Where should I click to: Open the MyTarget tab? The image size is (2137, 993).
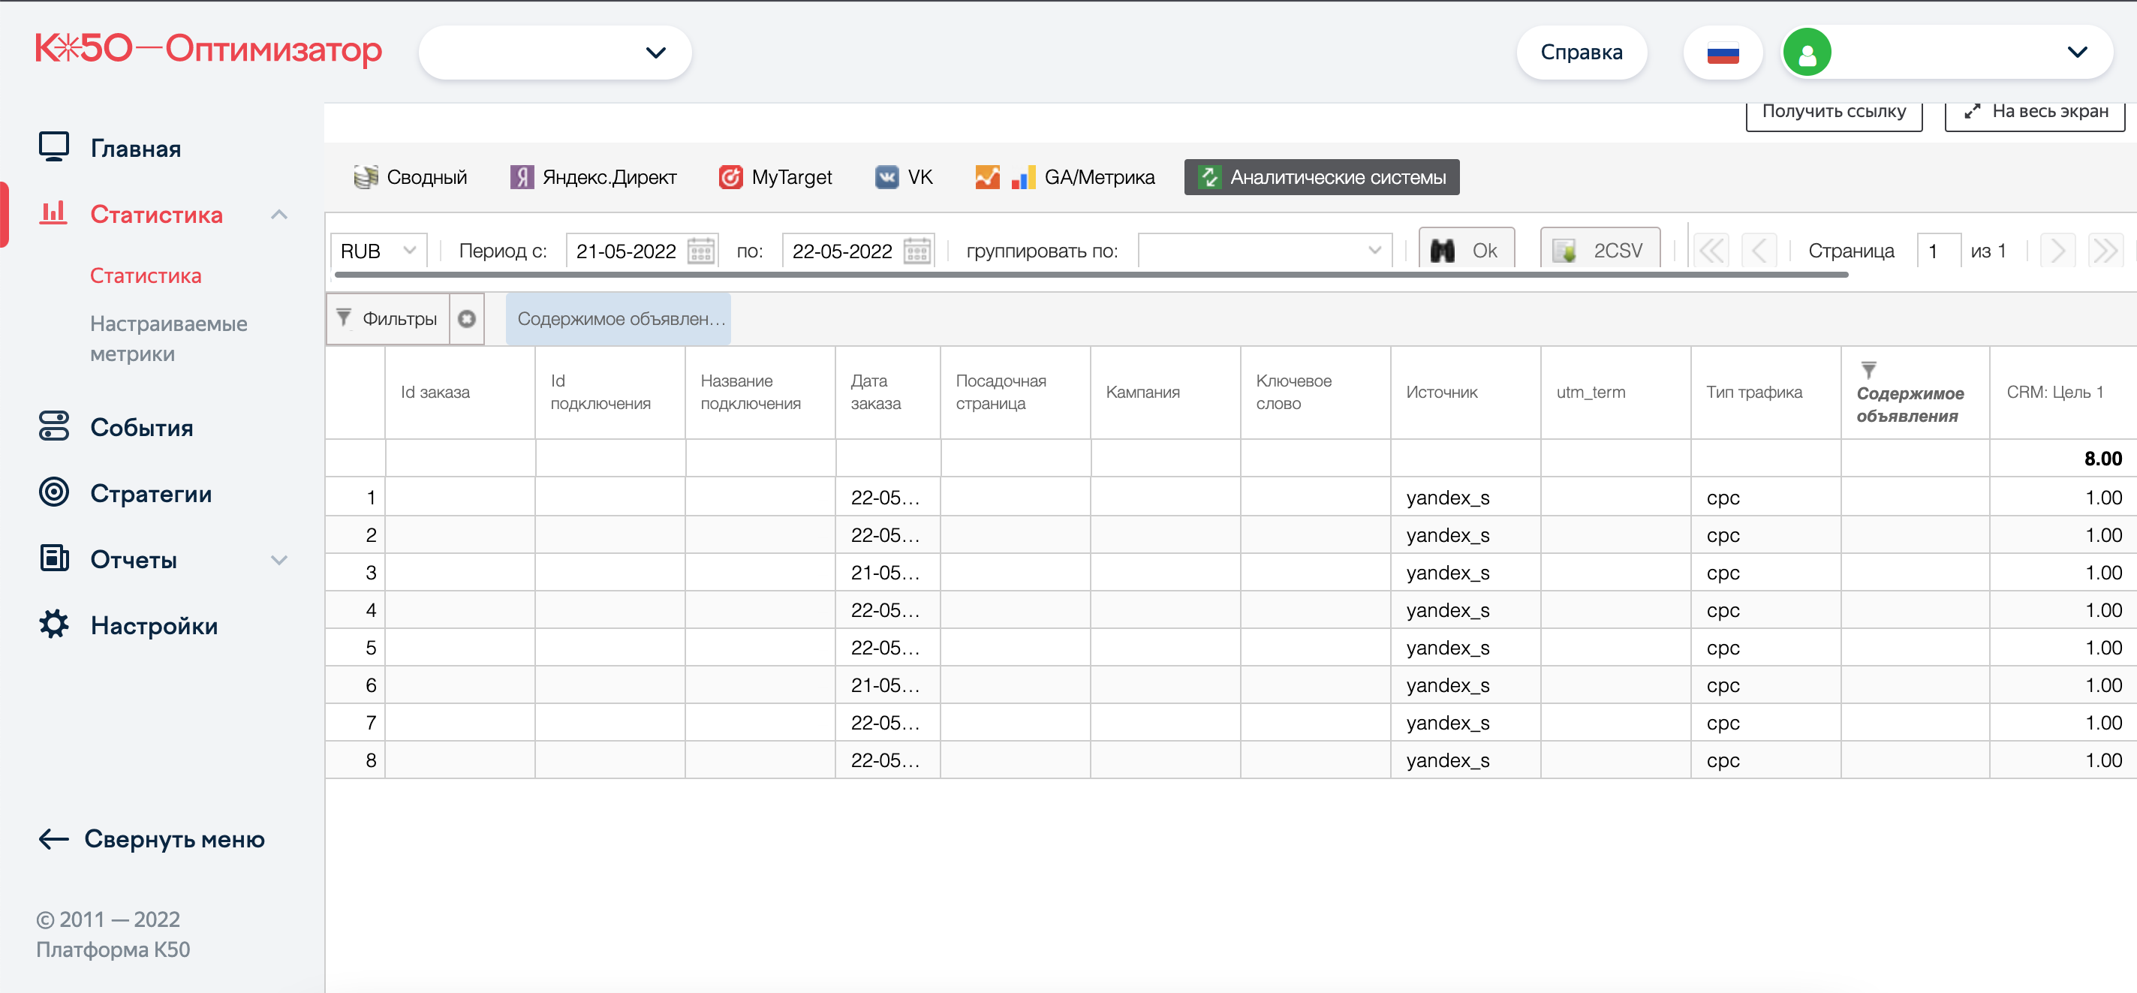click(x=775, y=176)
